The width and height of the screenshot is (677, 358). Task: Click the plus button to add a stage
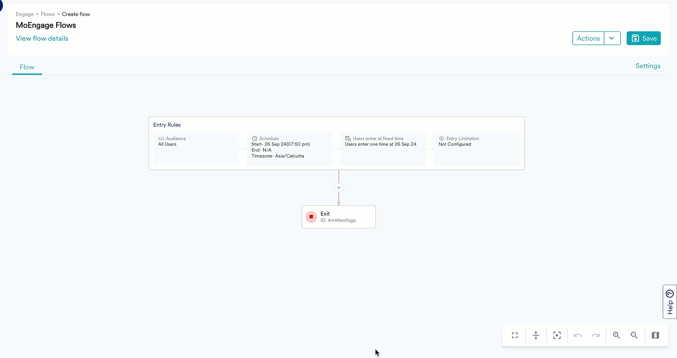(x=338, y=187)
